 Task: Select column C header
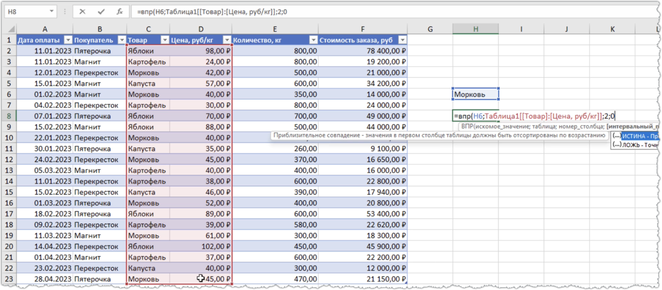coord(148,30)
